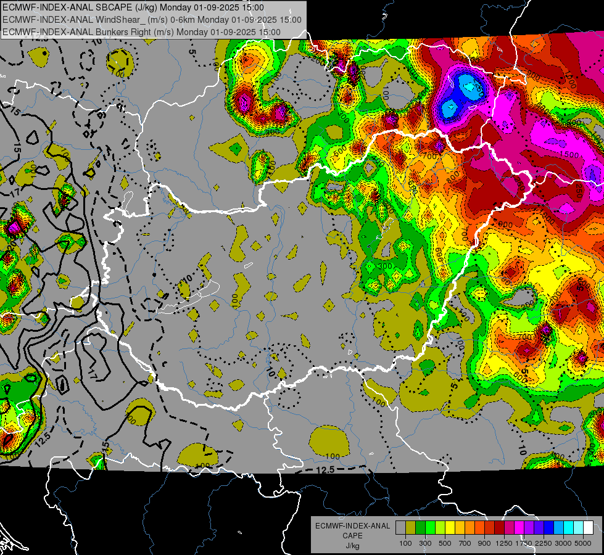The width and height of the screenshot is (604, 555).
Task: Click the SBCAPE title line at top
Action: click(x=133, y=7)
